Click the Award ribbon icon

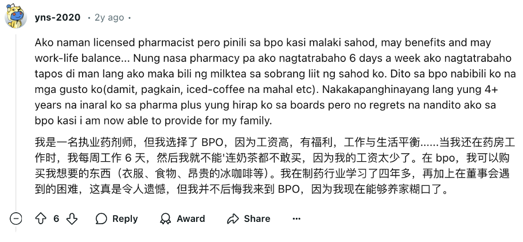click(x=166, y=218)
